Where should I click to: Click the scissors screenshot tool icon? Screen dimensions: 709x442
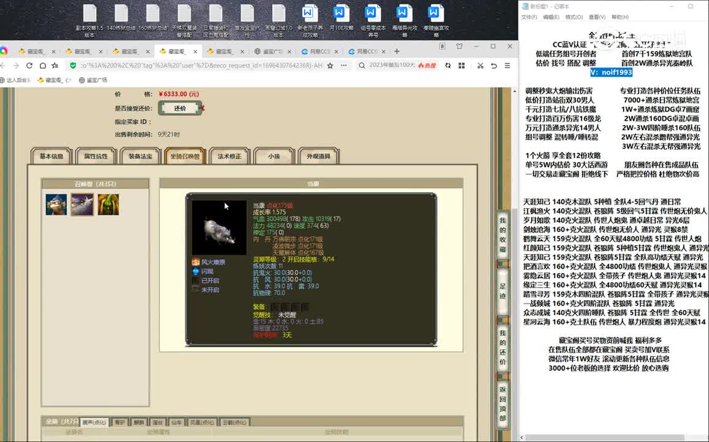point(480,66)
